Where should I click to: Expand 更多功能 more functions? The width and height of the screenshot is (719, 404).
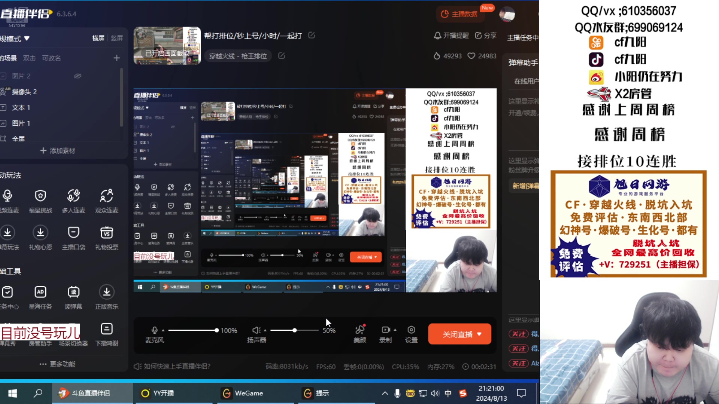[58, 364]
